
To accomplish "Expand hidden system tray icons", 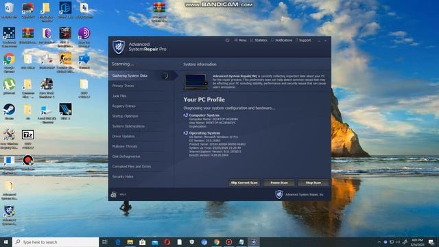I will coord(379,242).
